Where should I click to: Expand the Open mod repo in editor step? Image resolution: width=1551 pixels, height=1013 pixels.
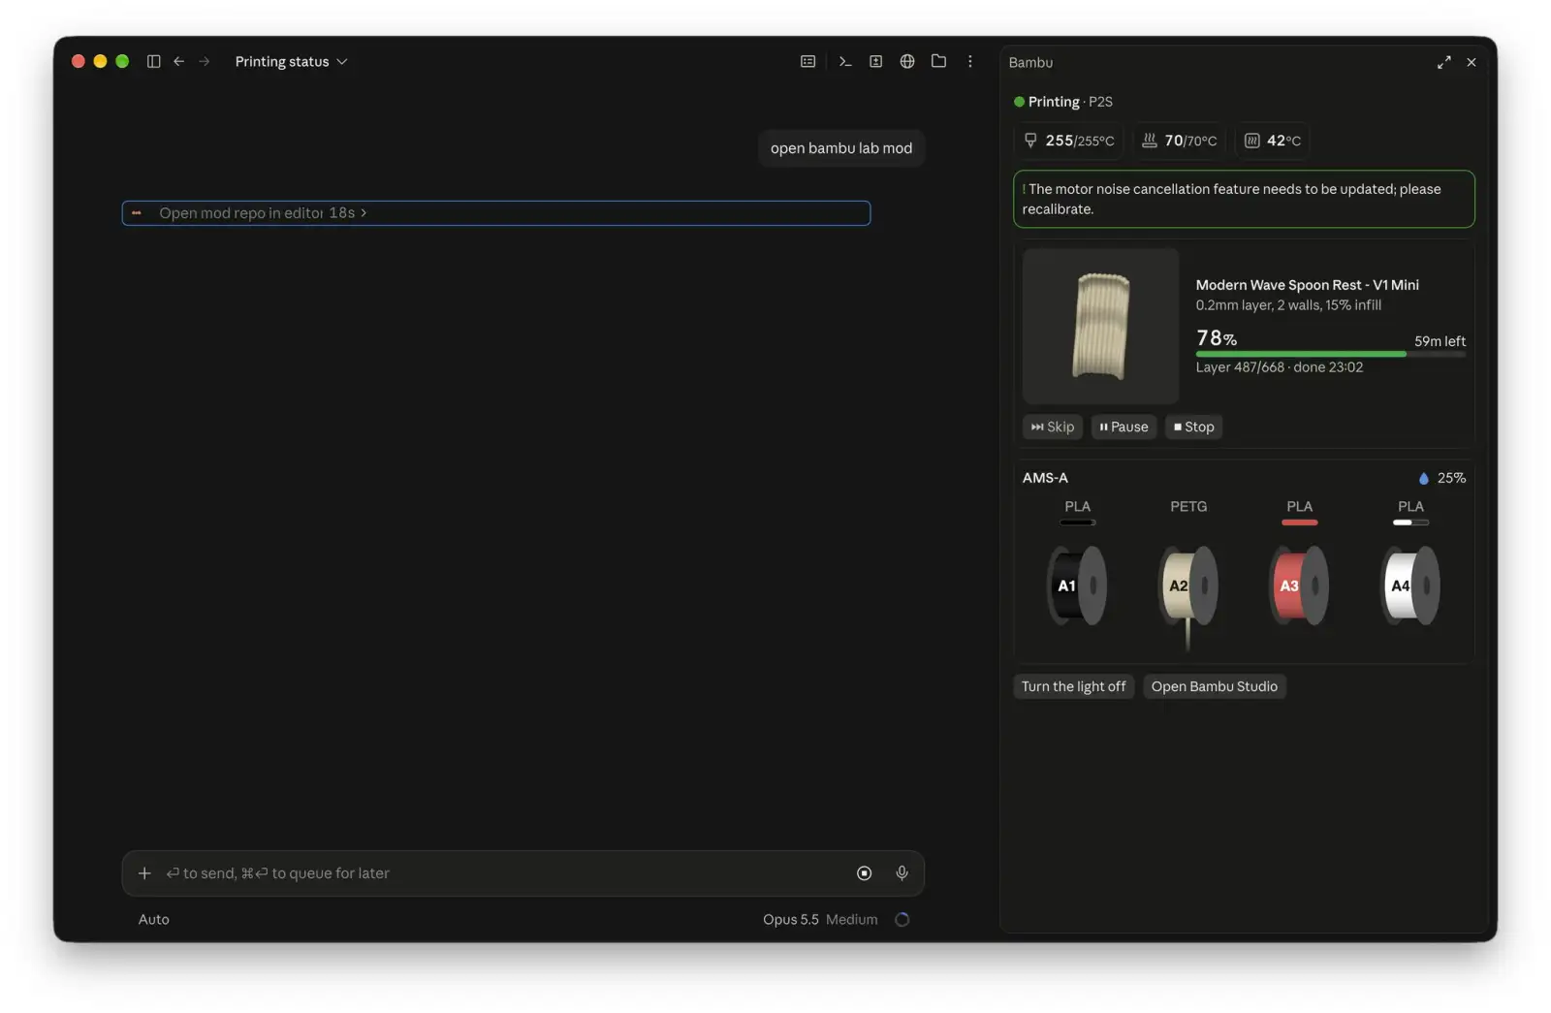[x=496, y=213]
